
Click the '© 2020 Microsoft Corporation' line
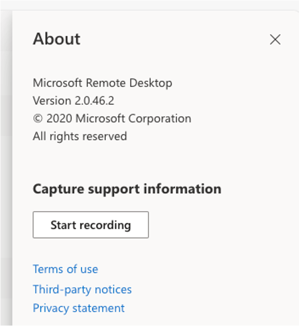(112, 119)
